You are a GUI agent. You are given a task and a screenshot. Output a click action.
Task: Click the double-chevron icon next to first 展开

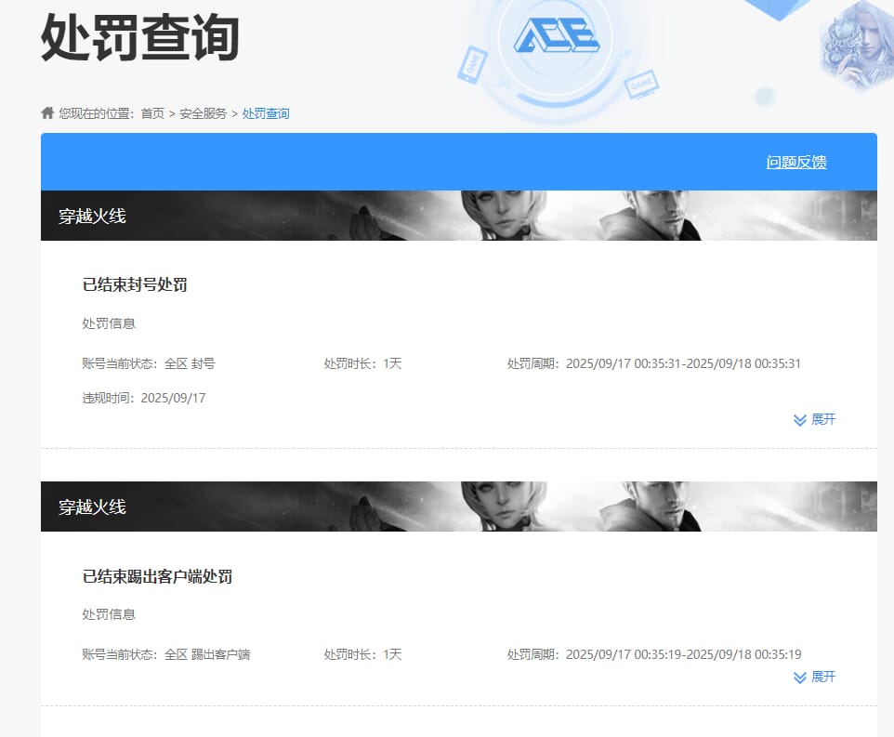(x=800, y=420)
